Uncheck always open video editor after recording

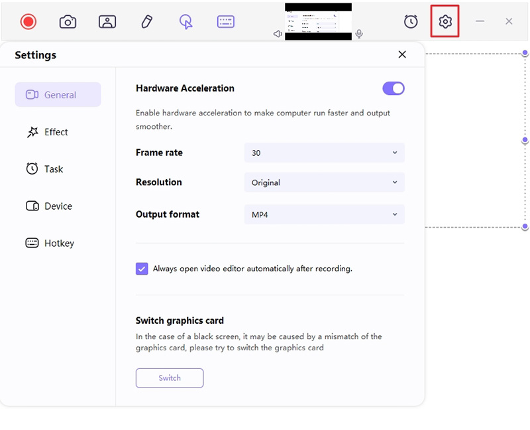[142, 269]
